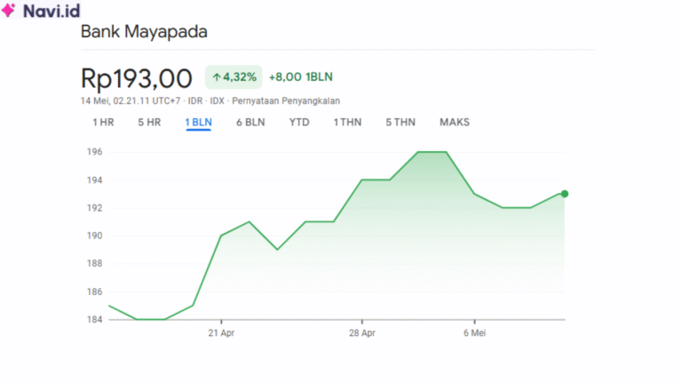The image size is (682, 384).
Task: Click the 4,32% change badge
Action: [234, 77]
